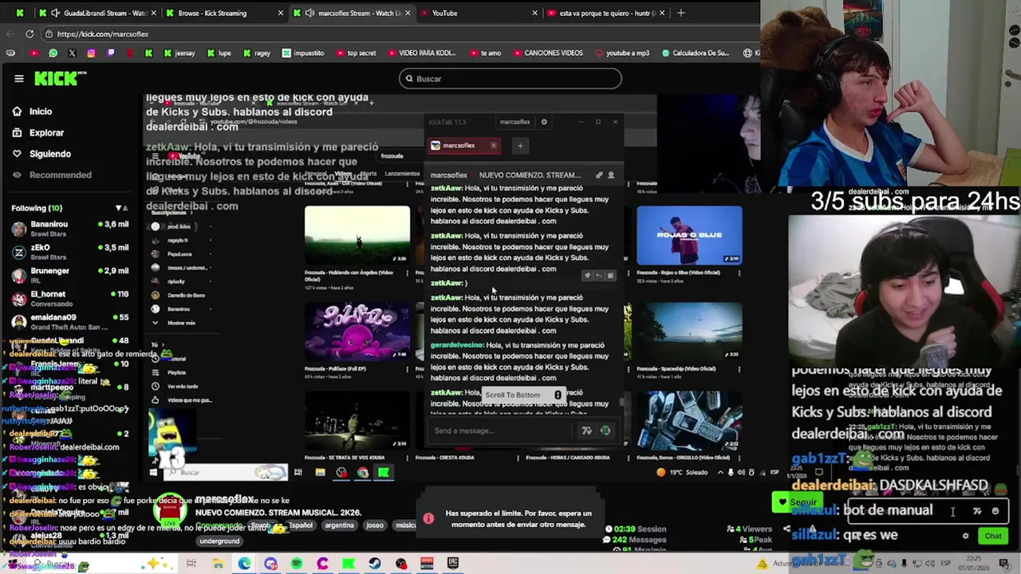Open ragey bookmark
Viewport: 1021px width, 574px height.
pos(256,53)
